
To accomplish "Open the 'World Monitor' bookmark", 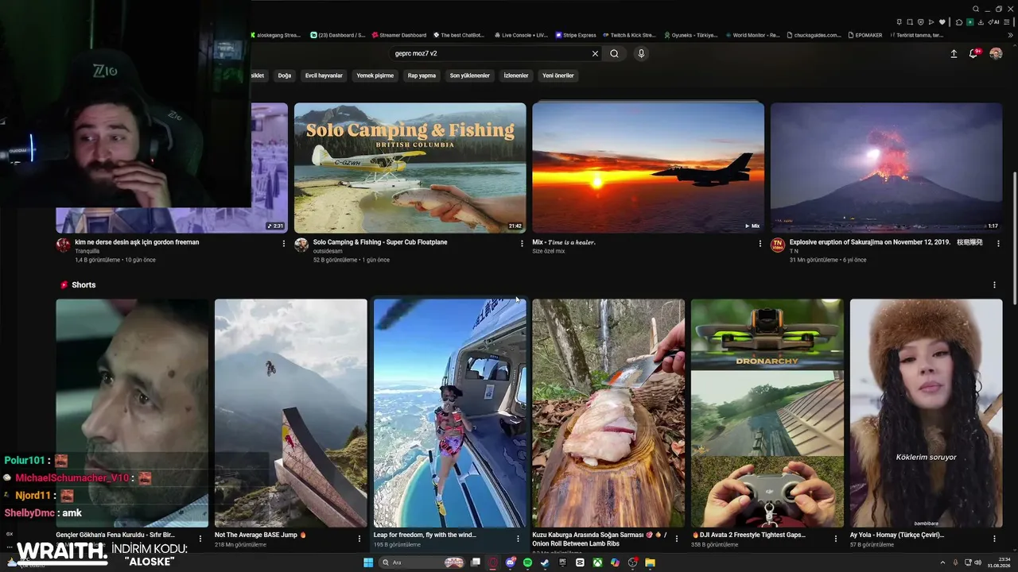I will (752, 35).
